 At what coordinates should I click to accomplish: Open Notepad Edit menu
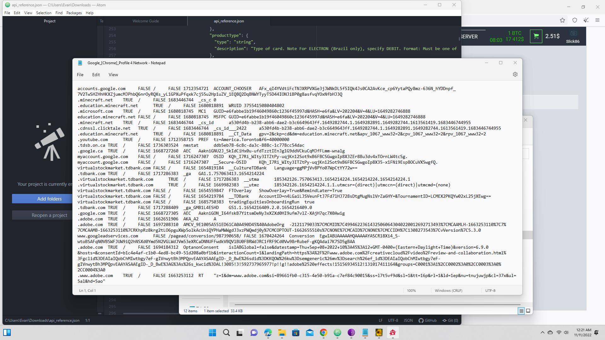point(96,75)
